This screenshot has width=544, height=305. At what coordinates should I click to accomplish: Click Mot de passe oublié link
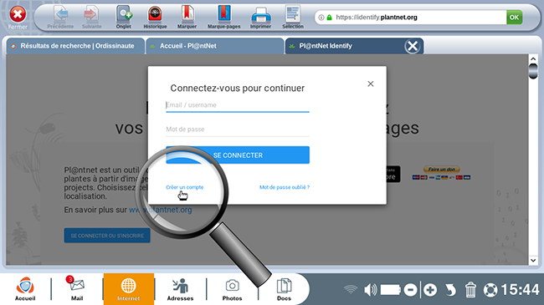(x=285, y=187)
